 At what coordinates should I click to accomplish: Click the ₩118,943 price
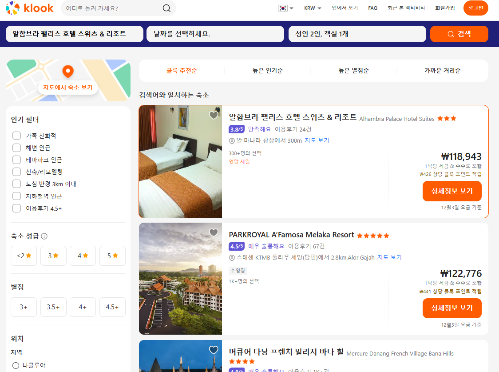(461, 157)
